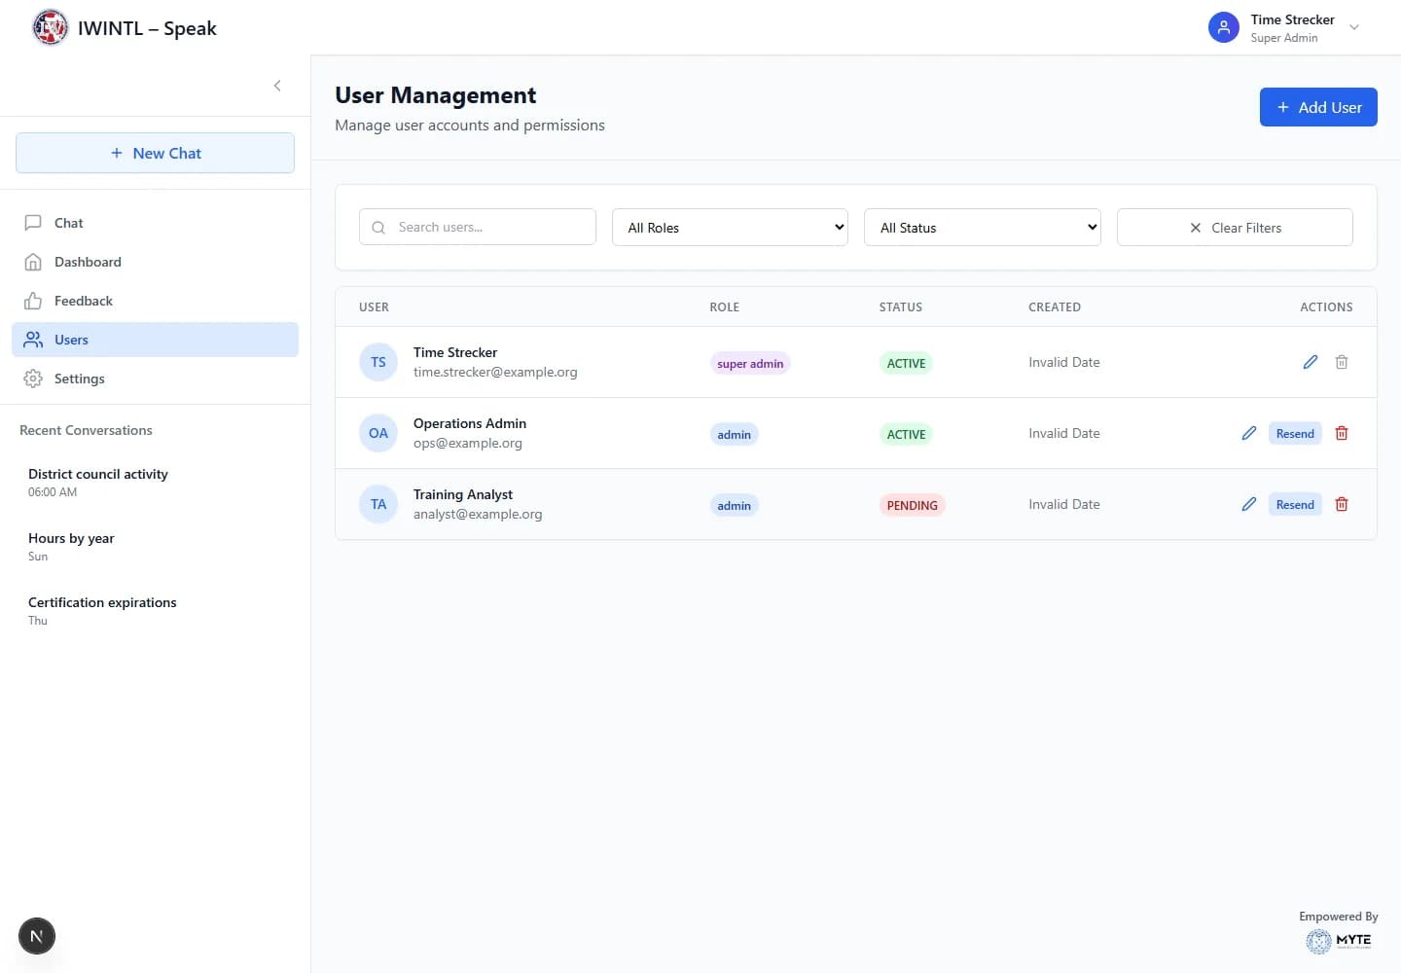Edit Operations Admin with pencil icon
The width and height of the screenshot is (1401, 973).
pos(1249,433)
